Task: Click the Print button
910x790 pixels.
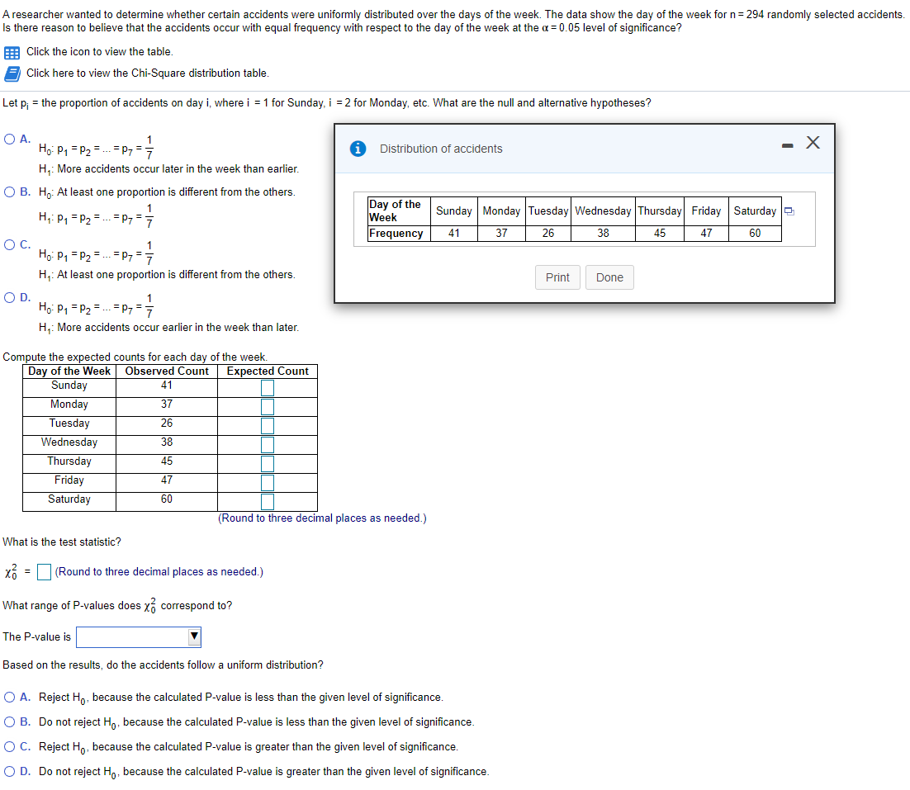Action: click(x=557, y=277)
